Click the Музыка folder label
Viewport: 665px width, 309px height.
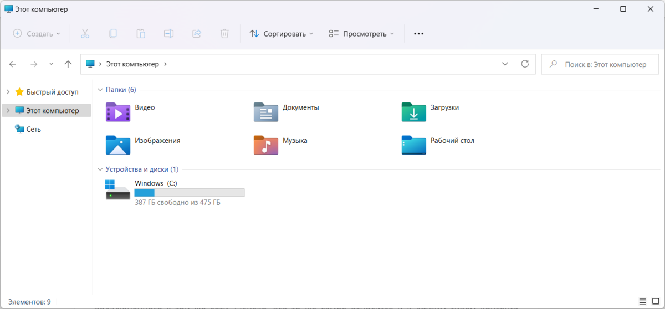tap(295, 141)
